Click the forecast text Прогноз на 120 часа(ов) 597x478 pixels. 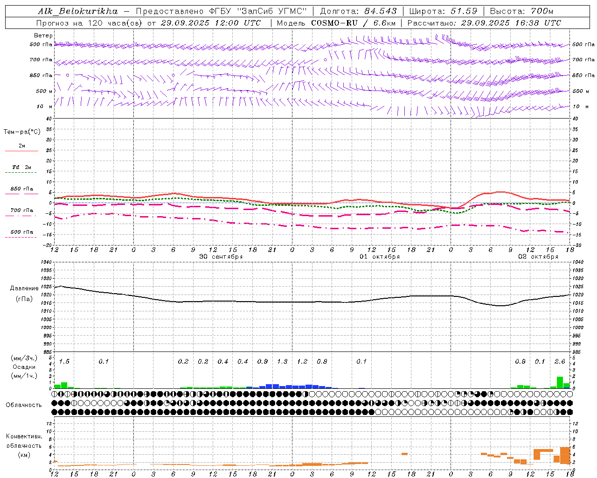(x=90, y=23)
